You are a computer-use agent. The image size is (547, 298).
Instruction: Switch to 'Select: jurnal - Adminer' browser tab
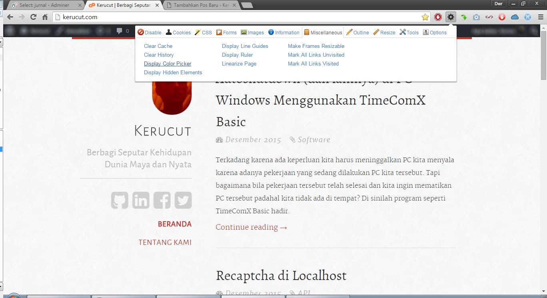click(44, 6)
